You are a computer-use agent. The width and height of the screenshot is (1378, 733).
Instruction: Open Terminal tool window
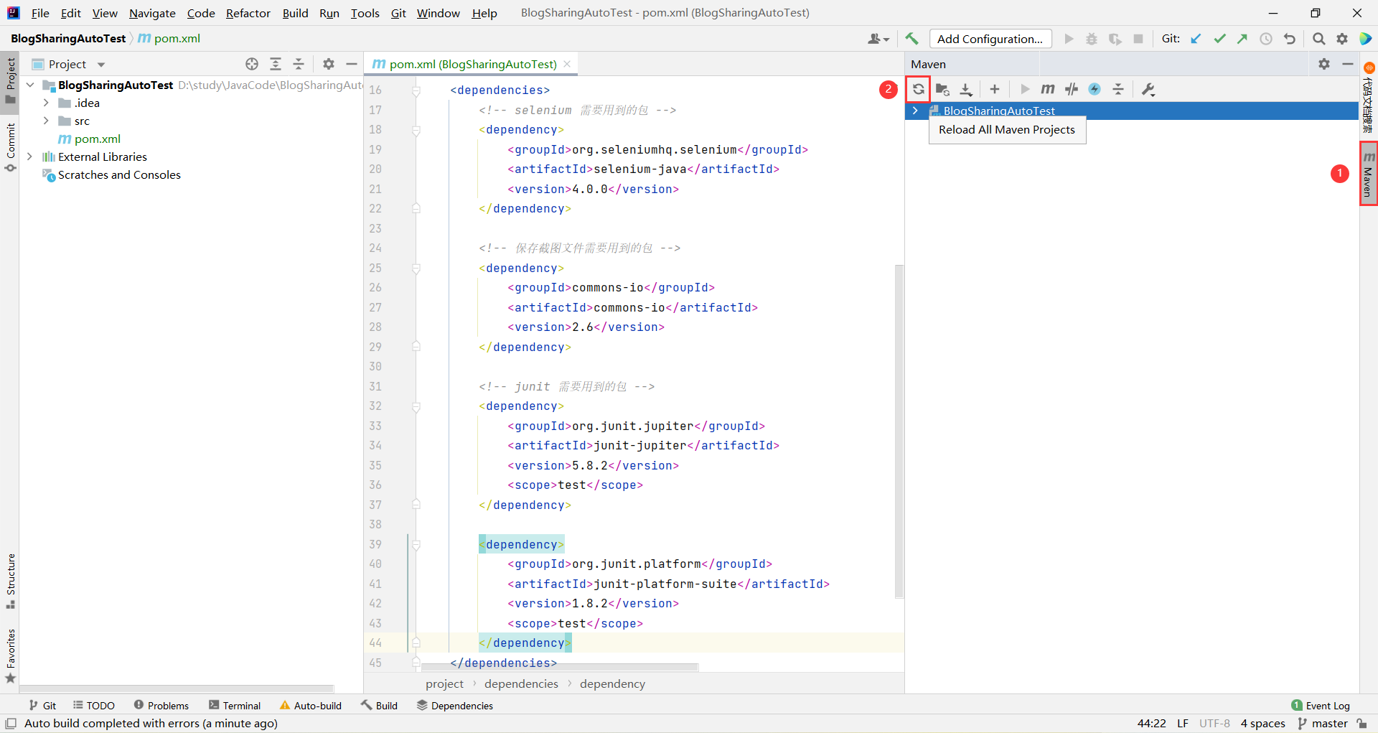point(235,706)
